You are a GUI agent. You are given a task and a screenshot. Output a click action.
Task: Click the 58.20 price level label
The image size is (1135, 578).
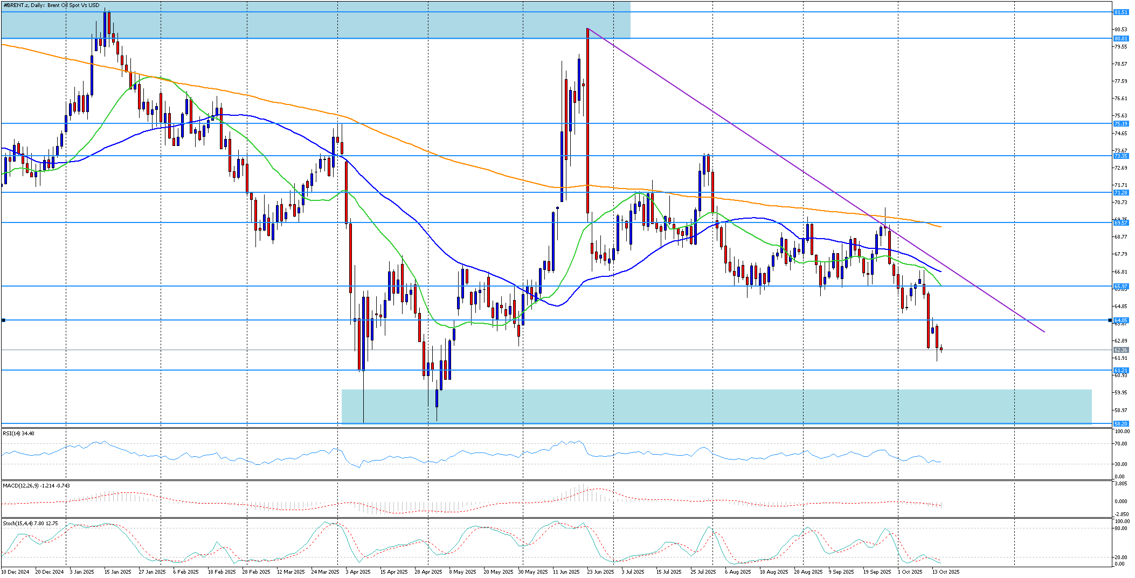(x=1121, y=423)
